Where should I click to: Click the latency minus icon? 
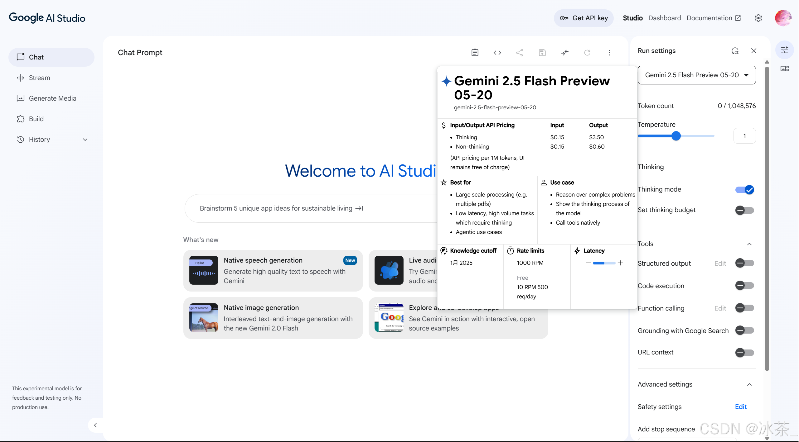click(x=588, y=263)
